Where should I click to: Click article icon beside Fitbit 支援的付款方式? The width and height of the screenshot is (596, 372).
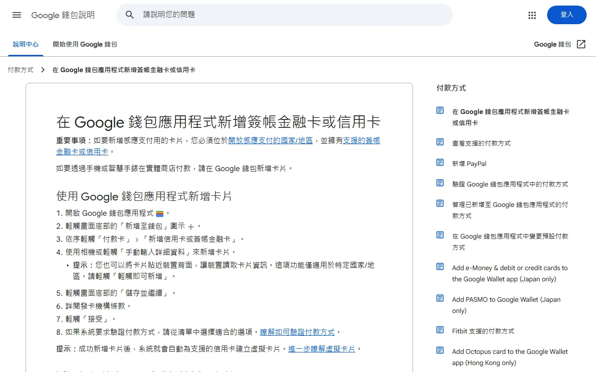click(x=440, y=330)
